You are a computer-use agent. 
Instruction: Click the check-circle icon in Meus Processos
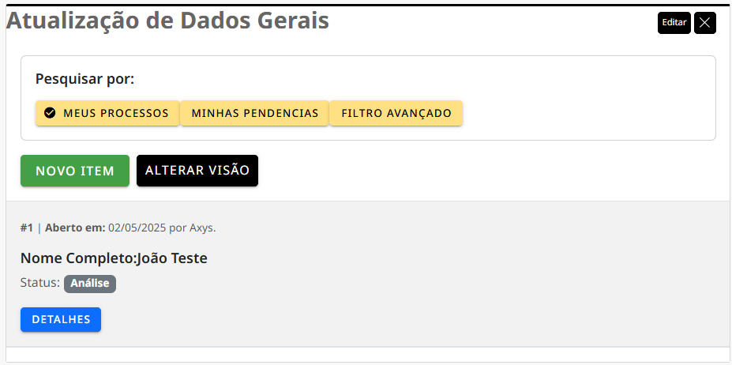pos(50,113)
